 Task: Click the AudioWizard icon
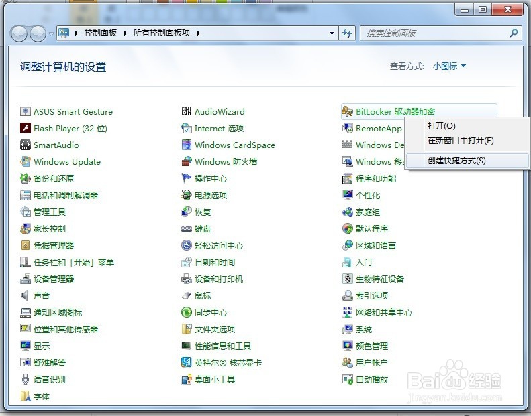pyautogui.click(x=187, y=111)
